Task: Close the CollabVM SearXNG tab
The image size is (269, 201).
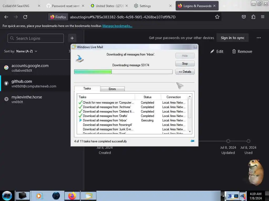Action: [39, 6]
